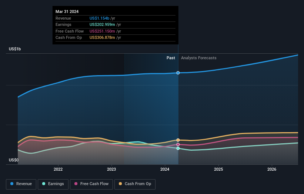Click the US$202.959m earnings value in tooltip

point(102,24)
